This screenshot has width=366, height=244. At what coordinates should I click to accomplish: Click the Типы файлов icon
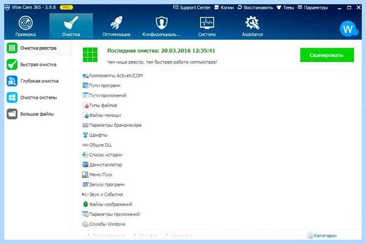pos(85,106)
